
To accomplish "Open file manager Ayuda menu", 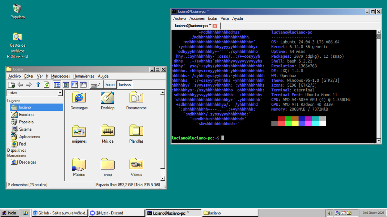I will (103, 76).
